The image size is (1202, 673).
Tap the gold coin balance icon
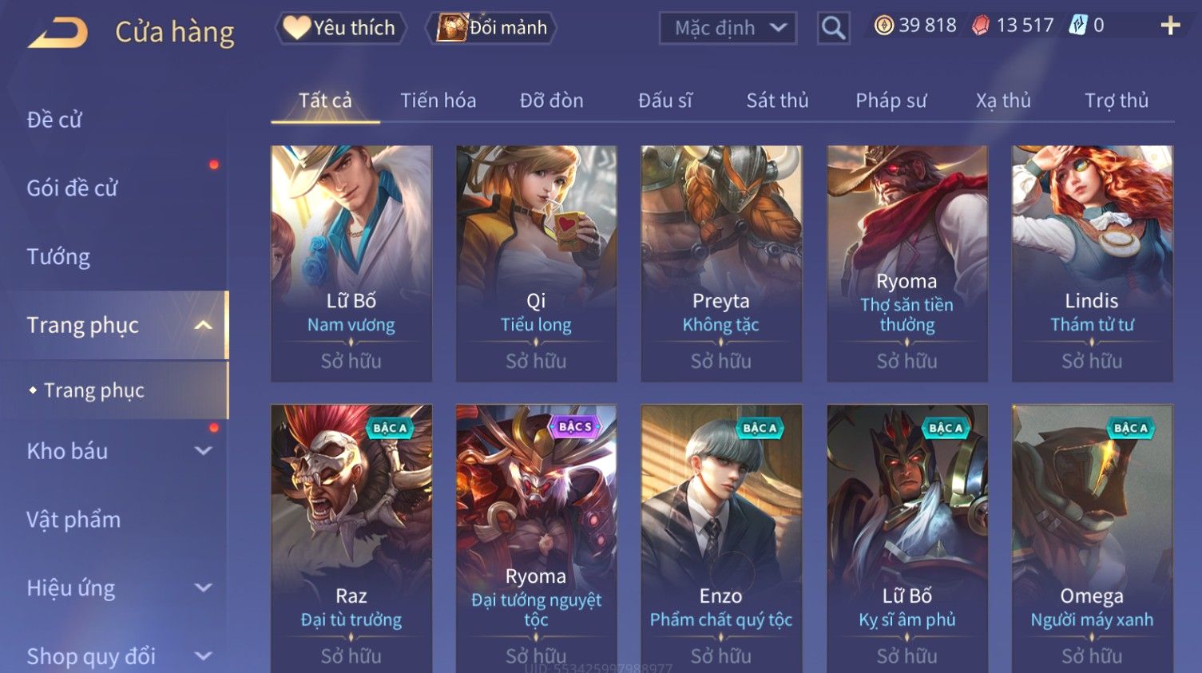(883, 26)
